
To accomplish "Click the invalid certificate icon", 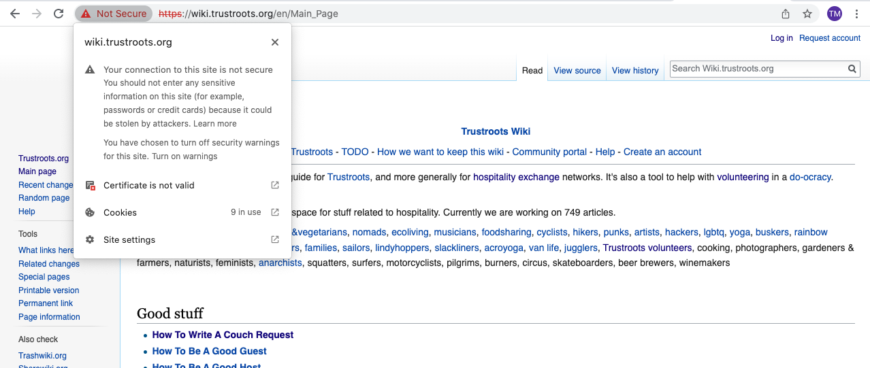I will click(x=90, y=185).
